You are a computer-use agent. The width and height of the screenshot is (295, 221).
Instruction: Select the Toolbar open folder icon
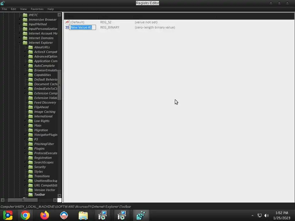click(31, 195)
